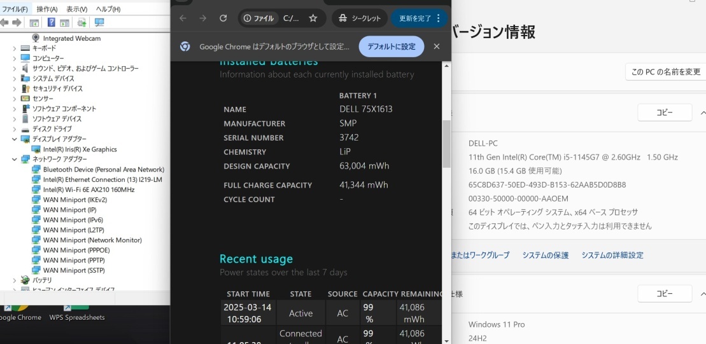Select the Bluetooth Device network adapter icon
Screen dimensions: 706x344
[x=36, y=170]
